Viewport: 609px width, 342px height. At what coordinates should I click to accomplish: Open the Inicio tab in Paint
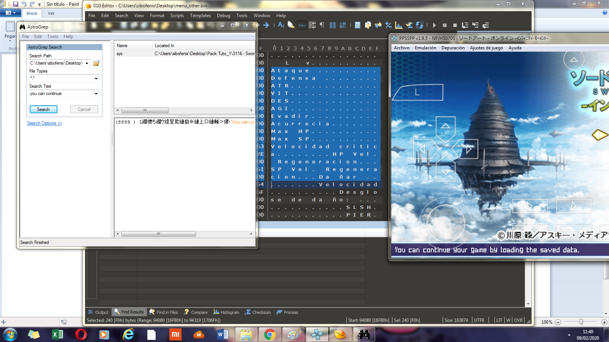32,13
